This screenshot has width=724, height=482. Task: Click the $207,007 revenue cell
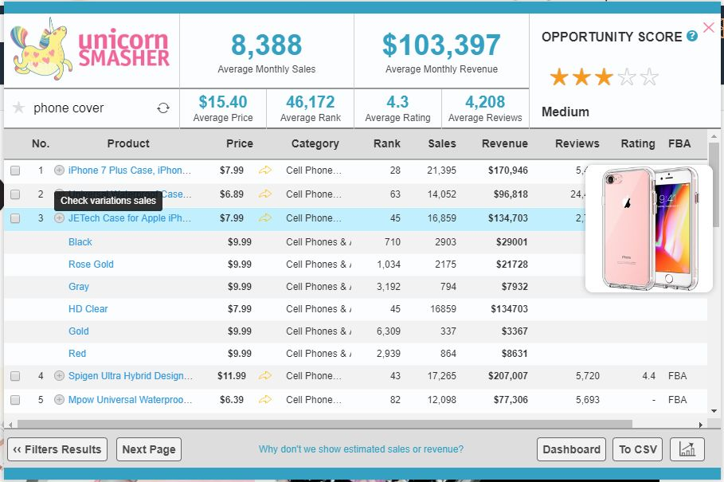[508, 376]
